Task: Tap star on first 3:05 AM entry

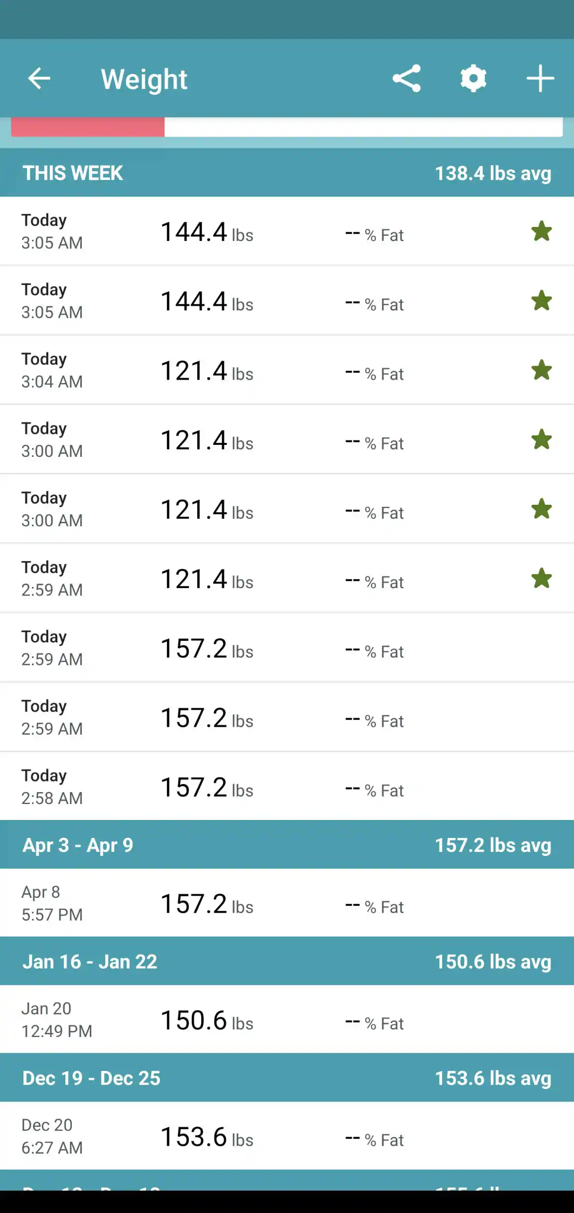Action: click(x=541, y=231)
